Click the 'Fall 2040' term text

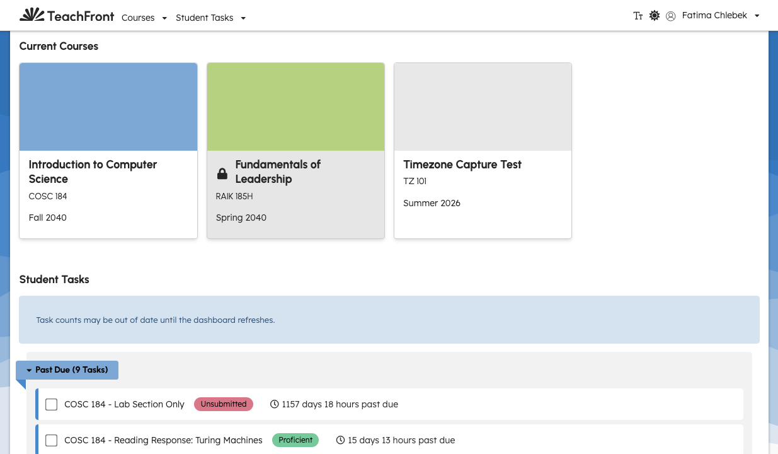(48, 218)
